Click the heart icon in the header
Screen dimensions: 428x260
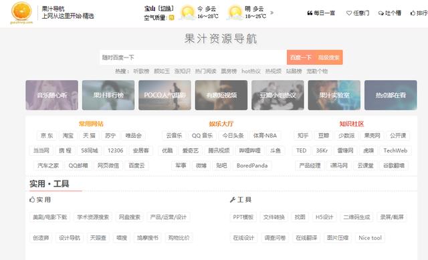348,13
